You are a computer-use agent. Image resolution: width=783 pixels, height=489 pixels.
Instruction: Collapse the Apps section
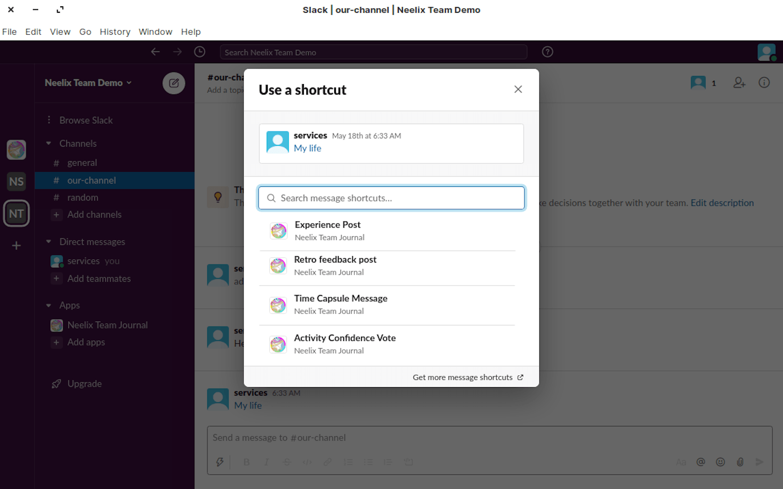tap(48, 305)
